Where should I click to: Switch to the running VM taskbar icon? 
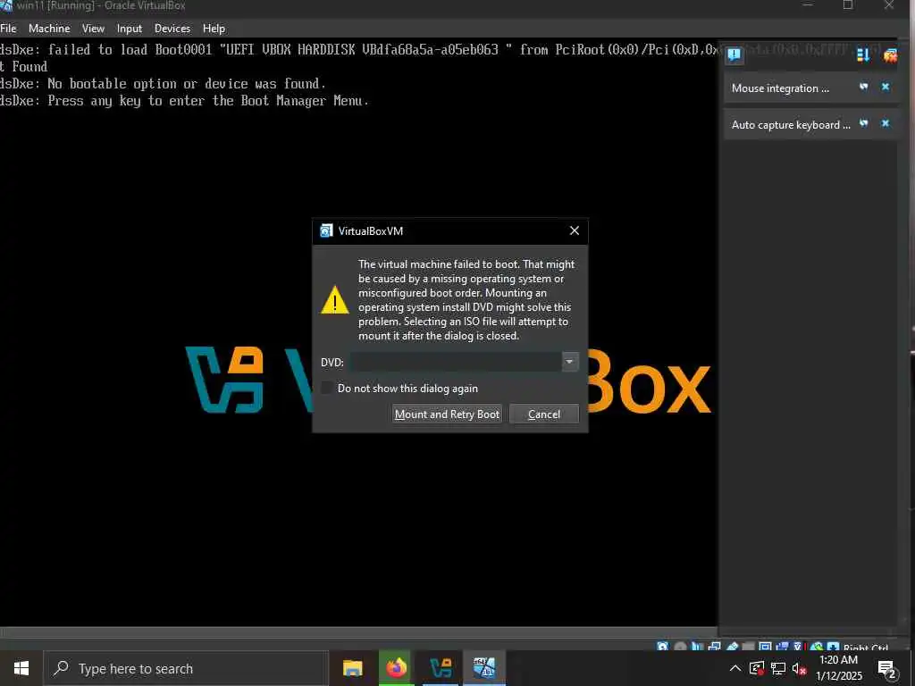484,668
